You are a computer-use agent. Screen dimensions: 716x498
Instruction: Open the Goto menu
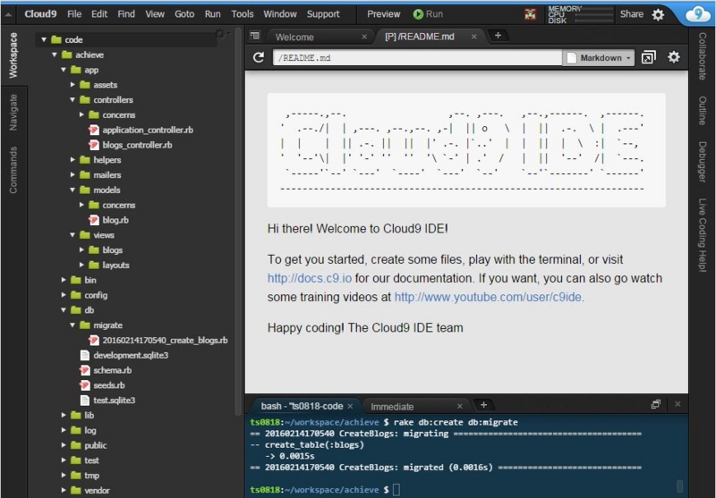(x=184, y=14)
